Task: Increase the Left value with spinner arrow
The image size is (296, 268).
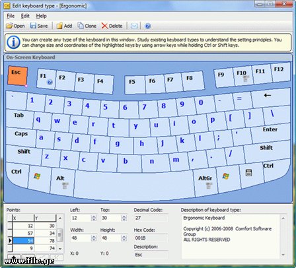Action: [x=94, y=217]
